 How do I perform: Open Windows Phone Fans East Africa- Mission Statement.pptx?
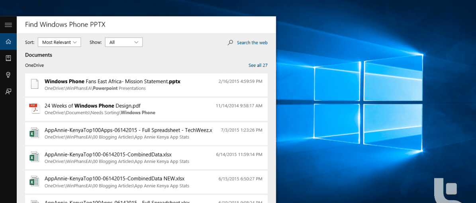pos(146,84)
